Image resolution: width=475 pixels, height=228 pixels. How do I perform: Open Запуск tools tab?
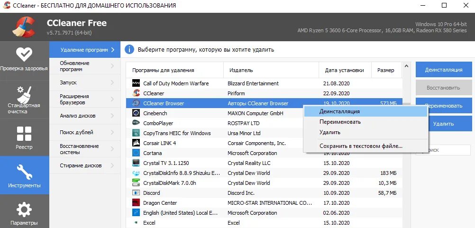[x=85, y=82]
